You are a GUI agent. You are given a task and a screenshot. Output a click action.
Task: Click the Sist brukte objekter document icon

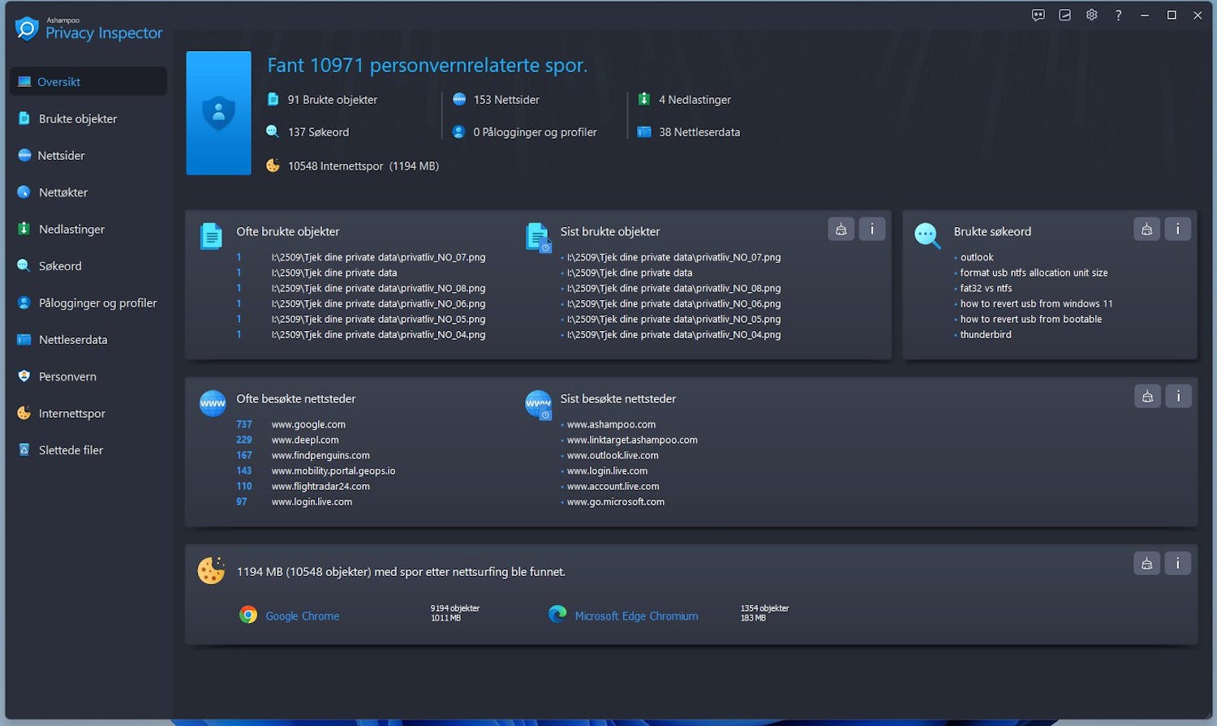click(537, 237)
